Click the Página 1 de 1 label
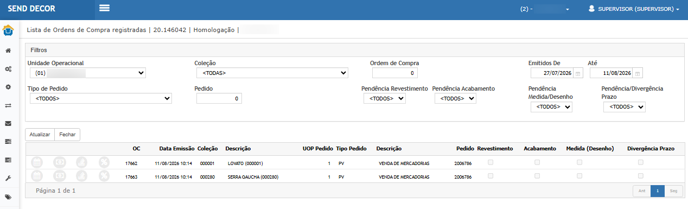Screen dimensions: 688x209 55,191
